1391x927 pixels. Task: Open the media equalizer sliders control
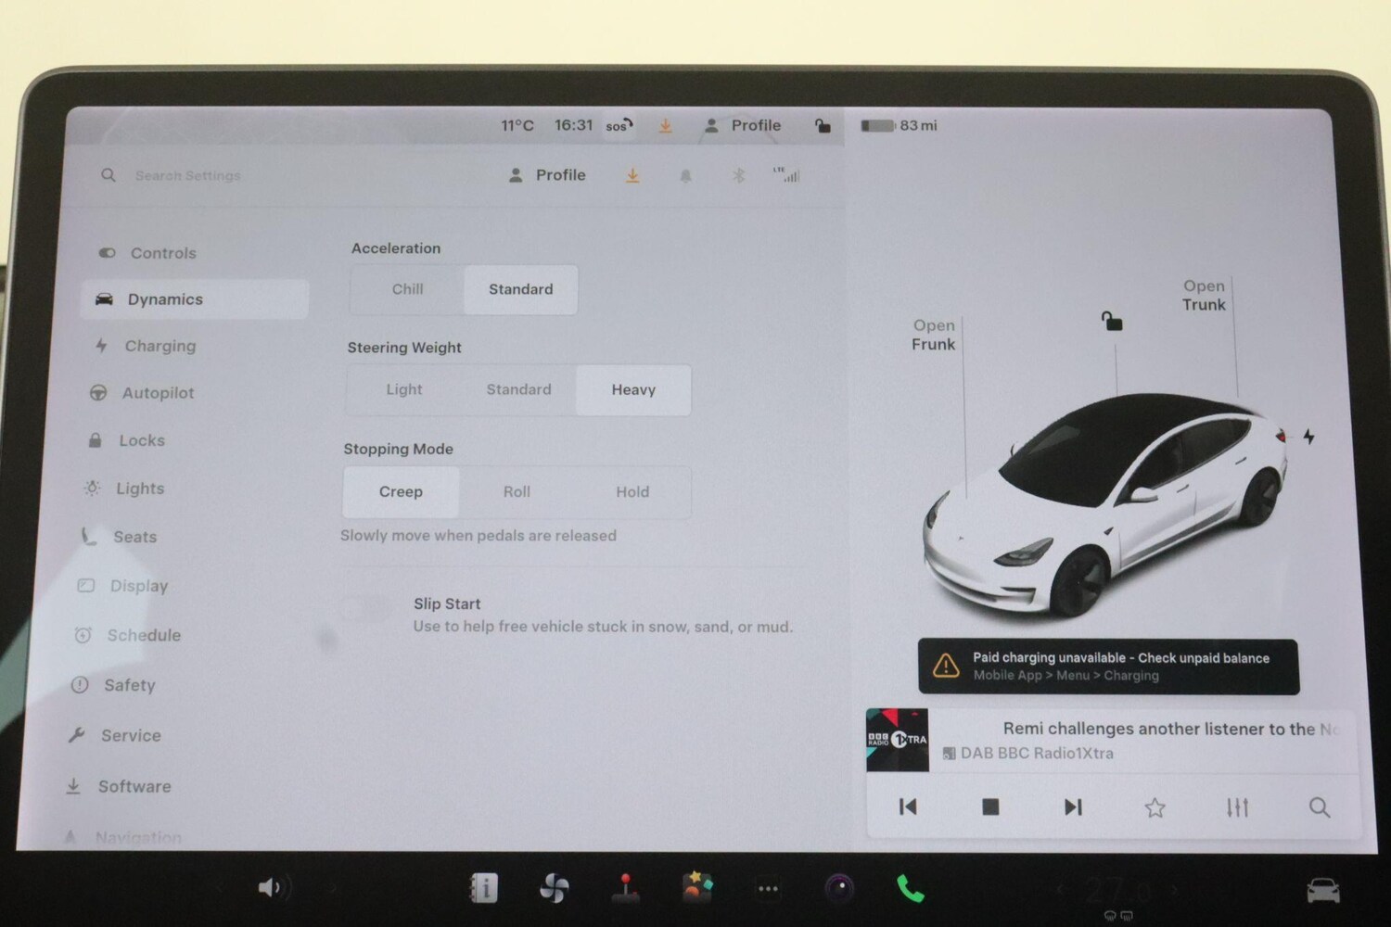pyautogui.click(x=1237, y=806)
